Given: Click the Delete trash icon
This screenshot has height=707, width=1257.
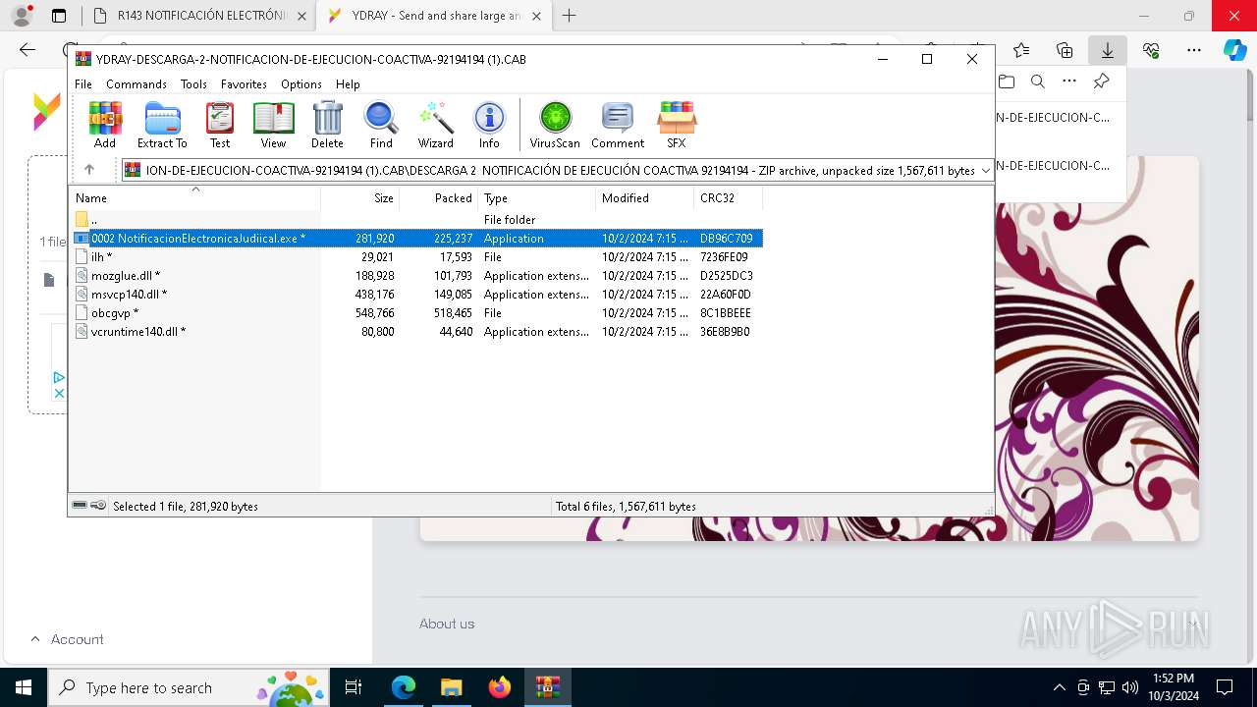Looking at the screenshot, I should point(327,125).
